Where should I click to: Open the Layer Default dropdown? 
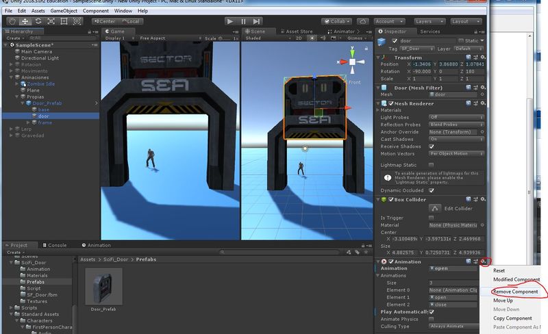pos(469,49)
